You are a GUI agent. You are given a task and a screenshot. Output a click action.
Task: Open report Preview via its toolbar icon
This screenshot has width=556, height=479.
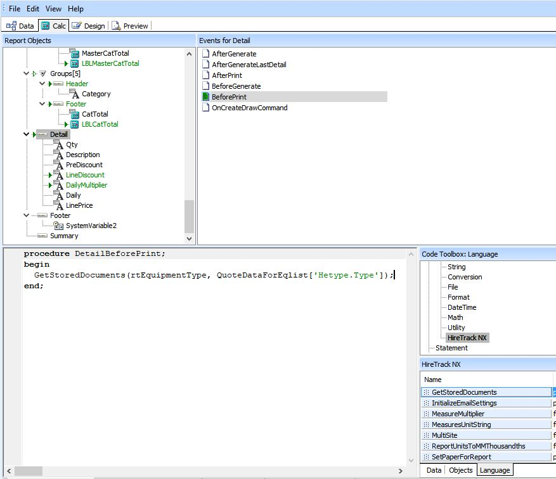(117, 26)
